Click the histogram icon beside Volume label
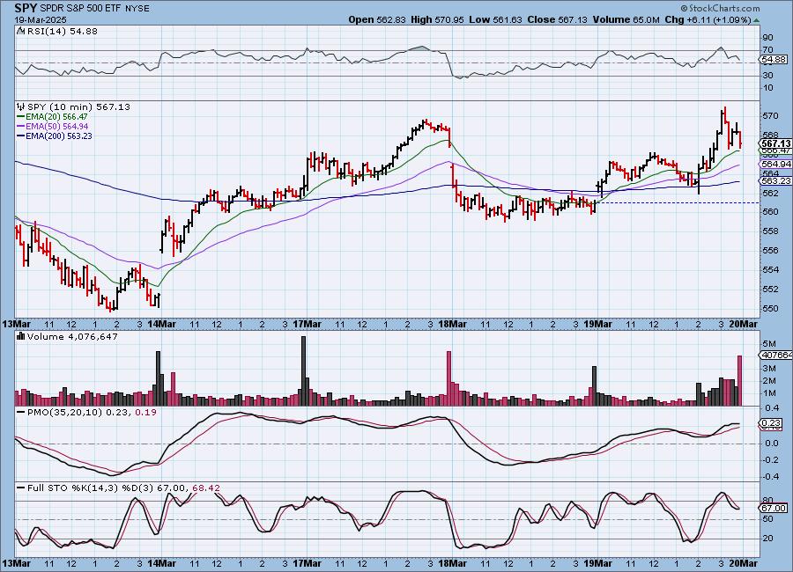Screen dimensions: 793x572 click(21, 336)
